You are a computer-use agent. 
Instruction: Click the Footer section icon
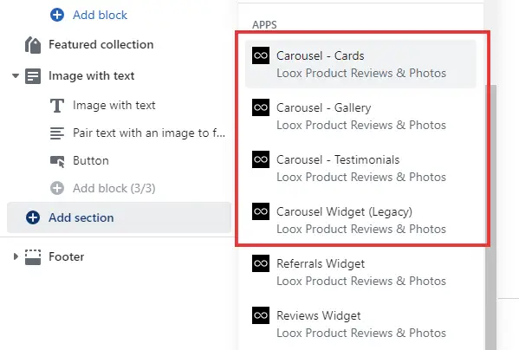[x=33, y=257]
